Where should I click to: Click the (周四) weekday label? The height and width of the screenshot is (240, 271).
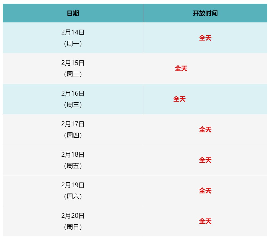click(73, 135)
